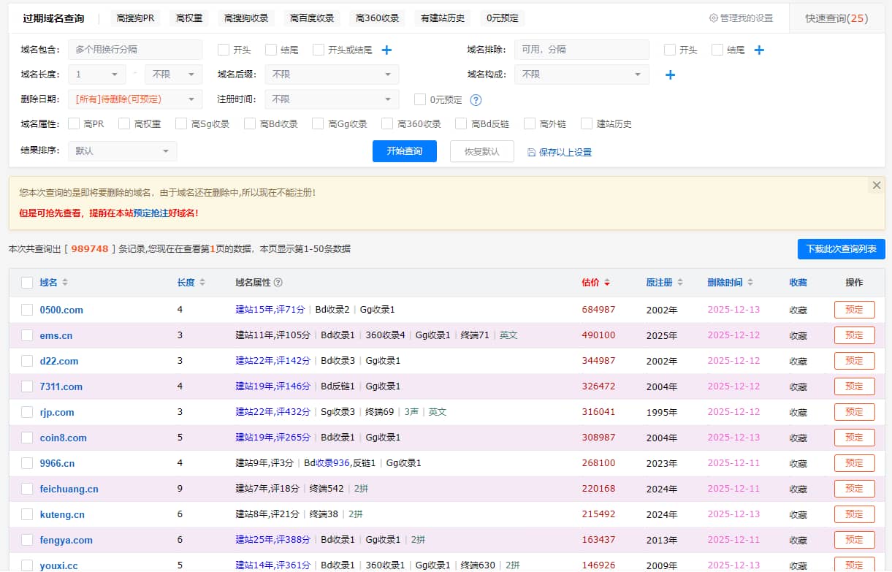Enable the 高PR domain attribute checkbox
Viewport: 892px width, 572px height.
[72, 123]
